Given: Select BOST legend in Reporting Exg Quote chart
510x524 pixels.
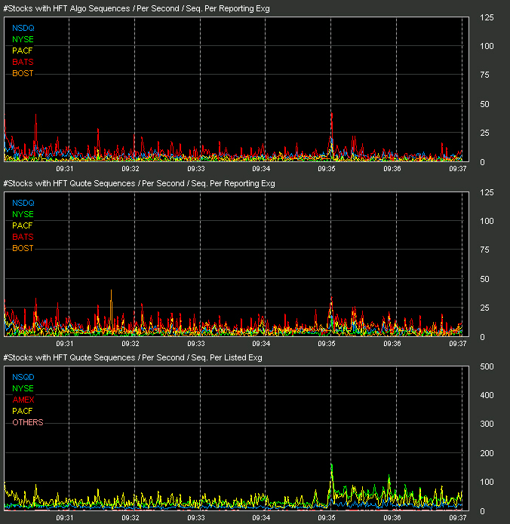Looking at the screenshot, I should [23, 248].
